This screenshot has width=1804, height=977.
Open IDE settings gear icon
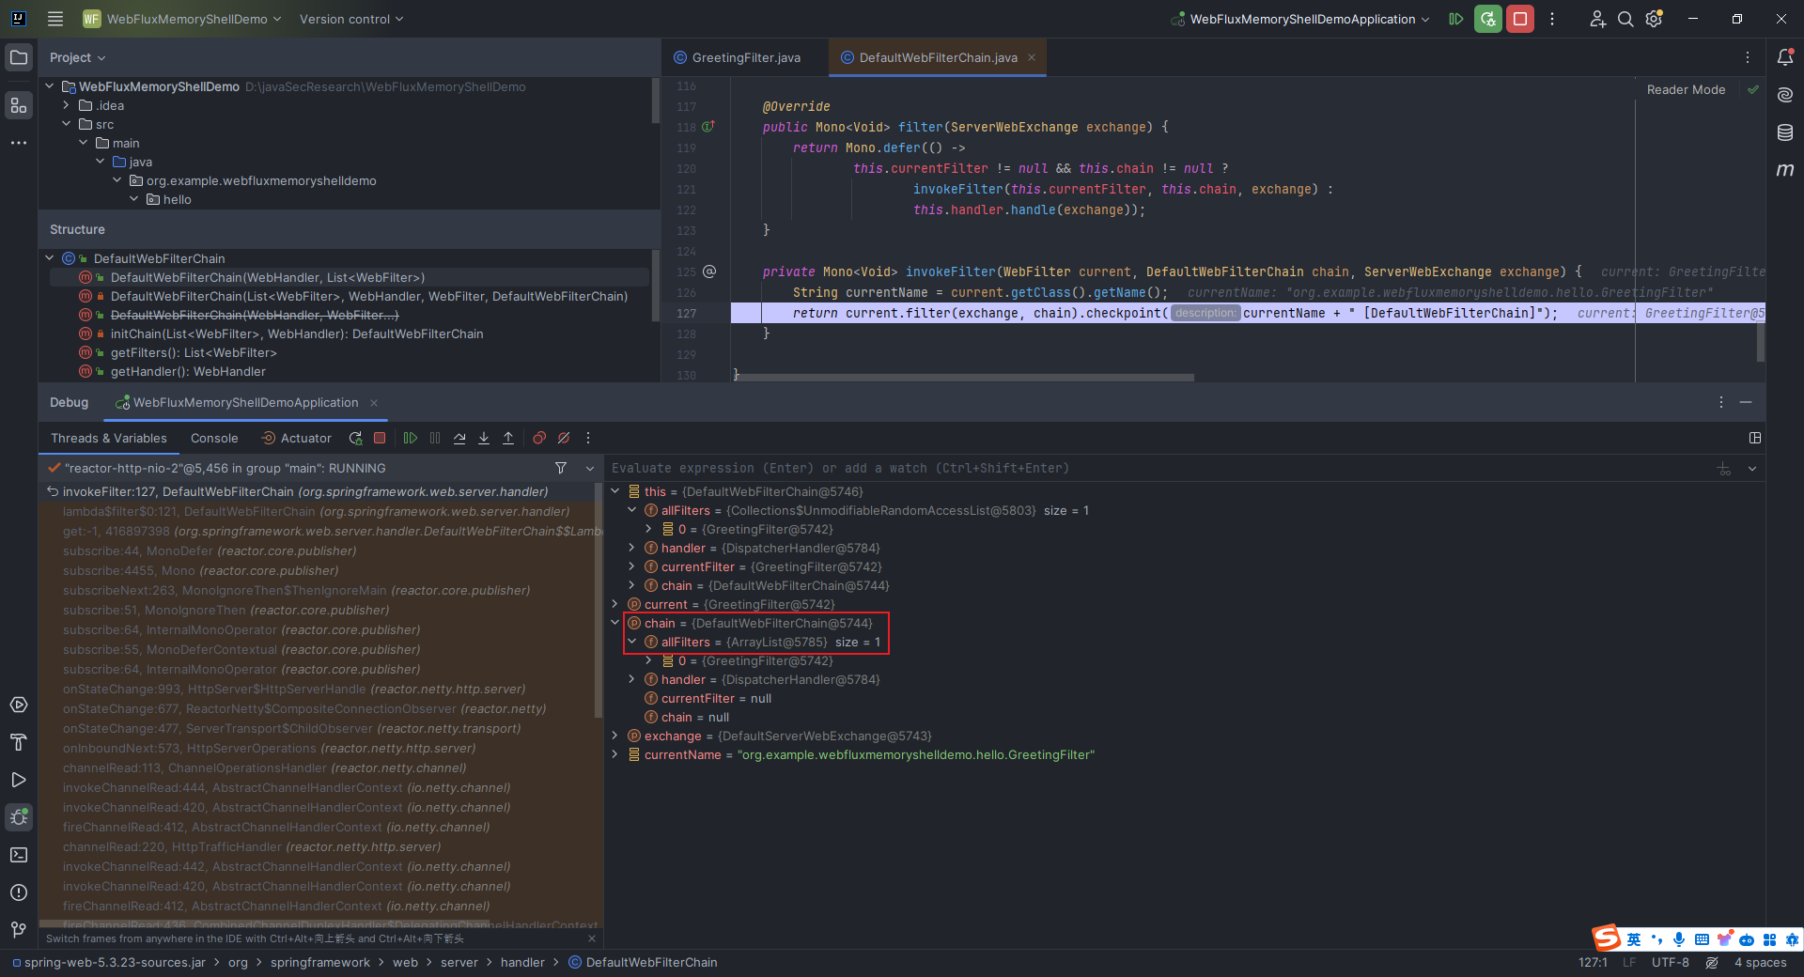[1655, 19]
